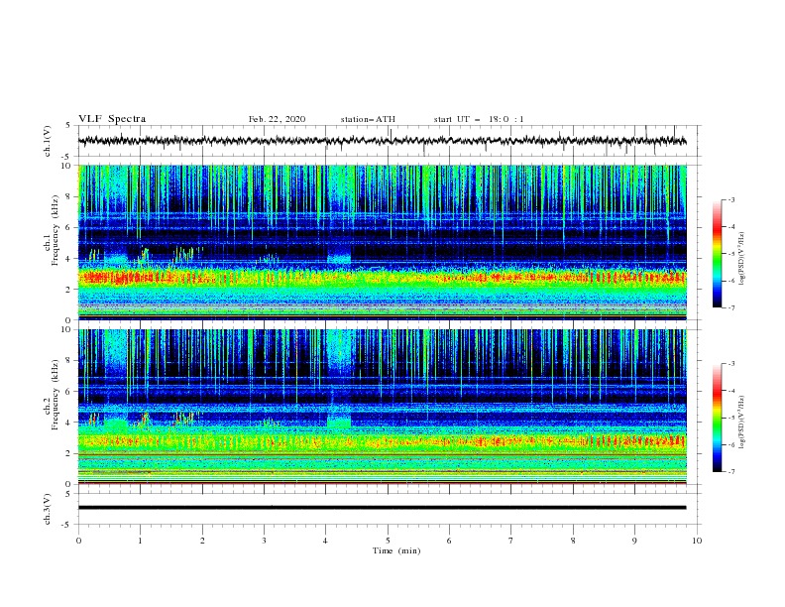Click time axis tick label "1"
The image size is (785, 607).
click(x=140, y=541)
